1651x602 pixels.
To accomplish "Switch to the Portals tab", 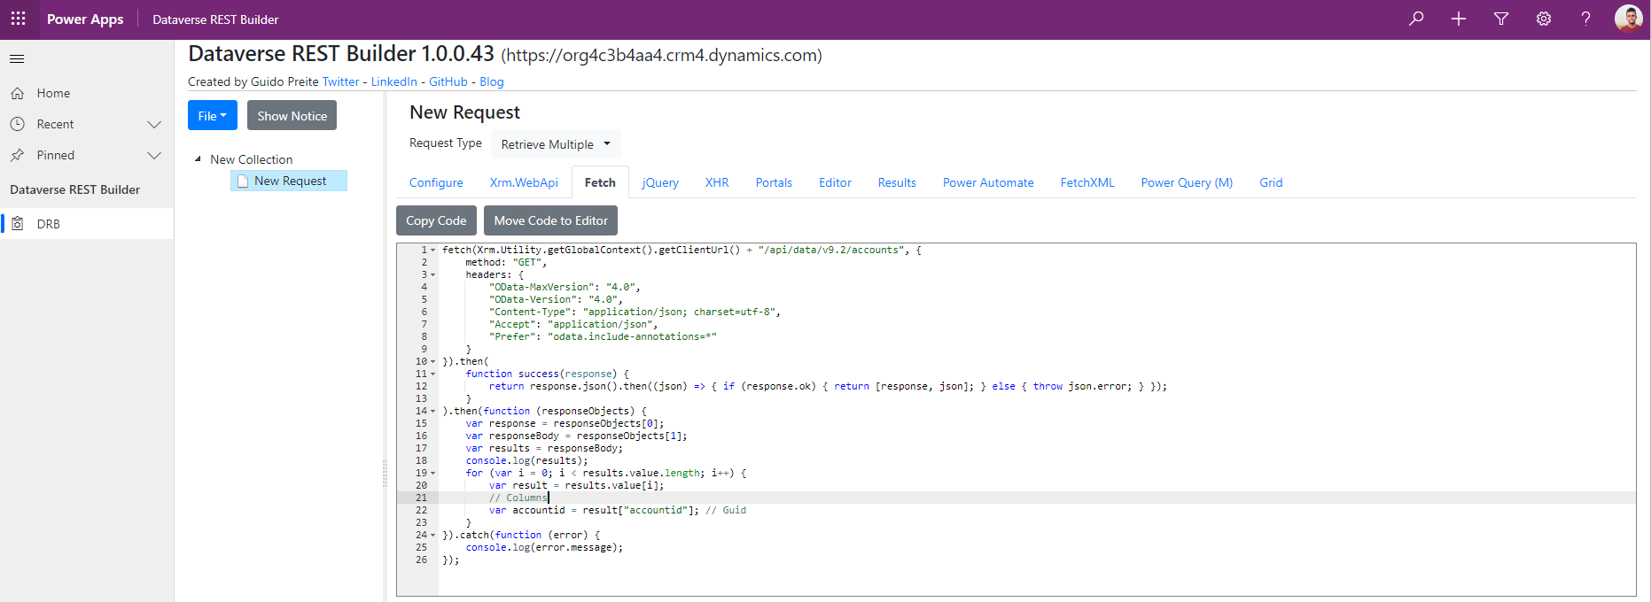I will [774, 182].
